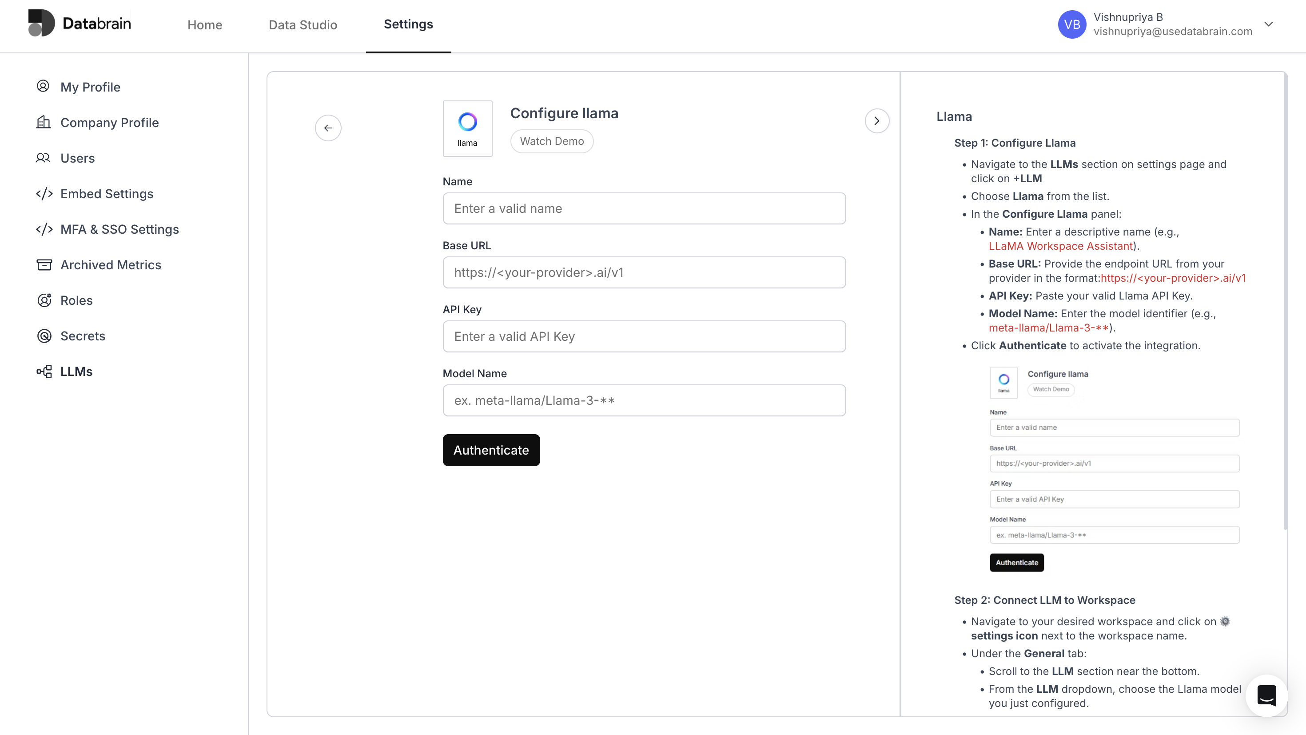Click the Roles icon in sidebar

tap(44, 300)
